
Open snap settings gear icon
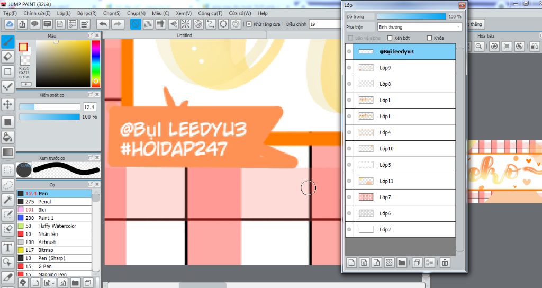(236, 24)
